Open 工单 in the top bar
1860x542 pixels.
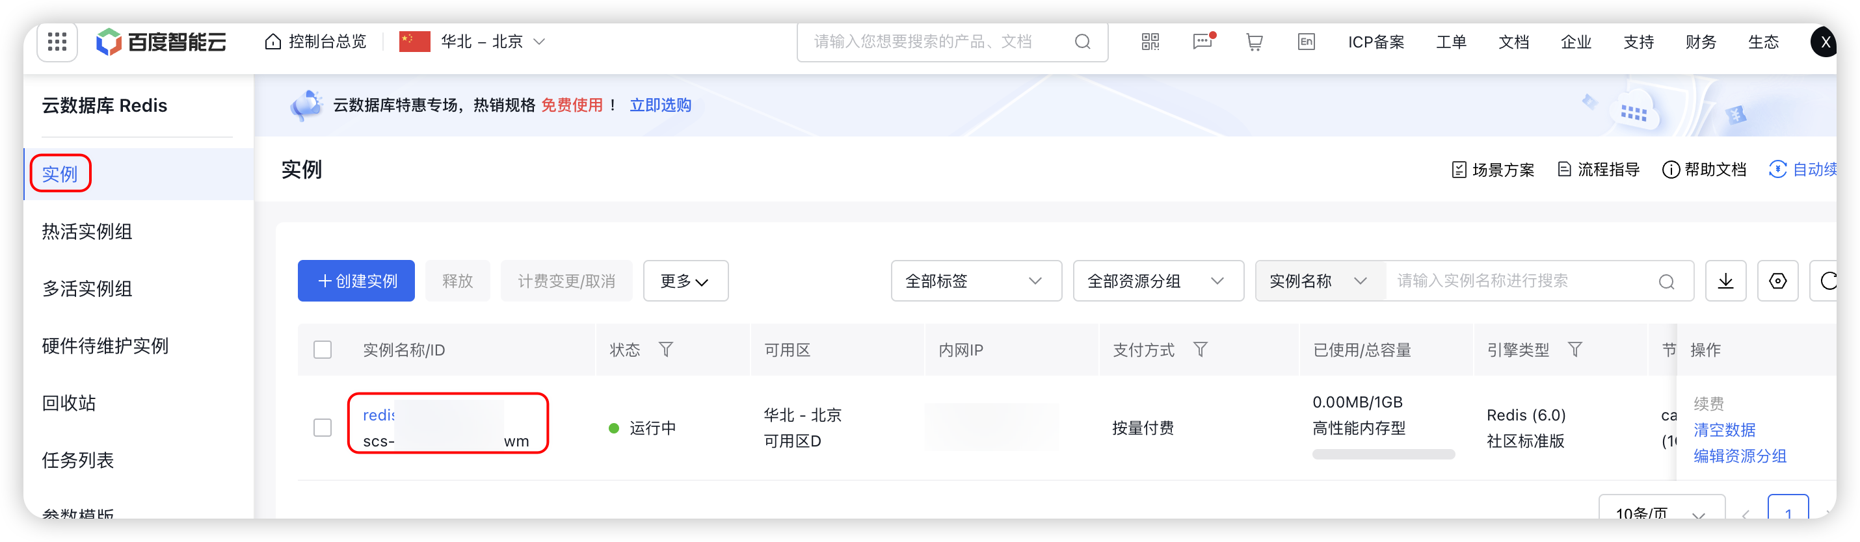click(1450, 42)
